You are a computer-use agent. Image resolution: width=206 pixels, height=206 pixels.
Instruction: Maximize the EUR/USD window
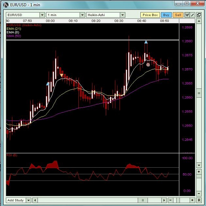coord(187,4)
